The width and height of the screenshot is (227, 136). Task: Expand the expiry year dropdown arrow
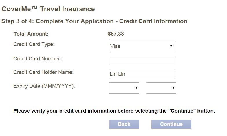(x=173, y=88)
